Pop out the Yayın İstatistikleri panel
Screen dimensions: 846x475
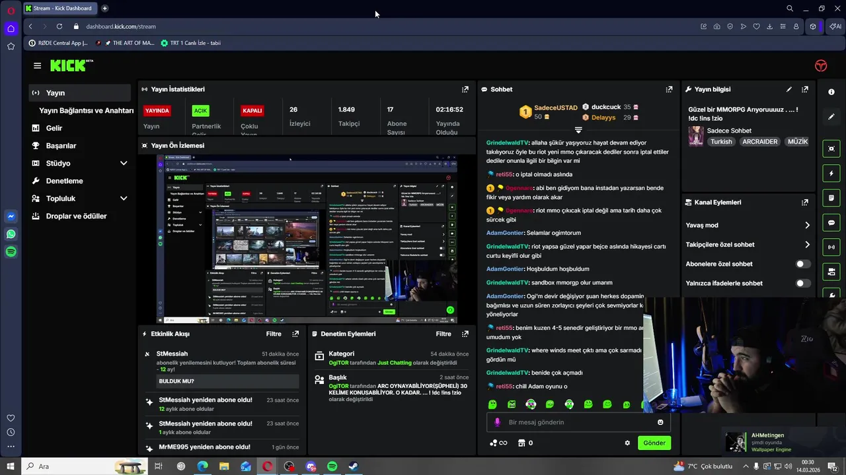pos(465,89)
